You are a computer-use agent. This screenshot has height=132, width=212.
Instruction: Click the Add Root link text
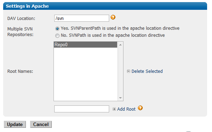pos(126,109)
